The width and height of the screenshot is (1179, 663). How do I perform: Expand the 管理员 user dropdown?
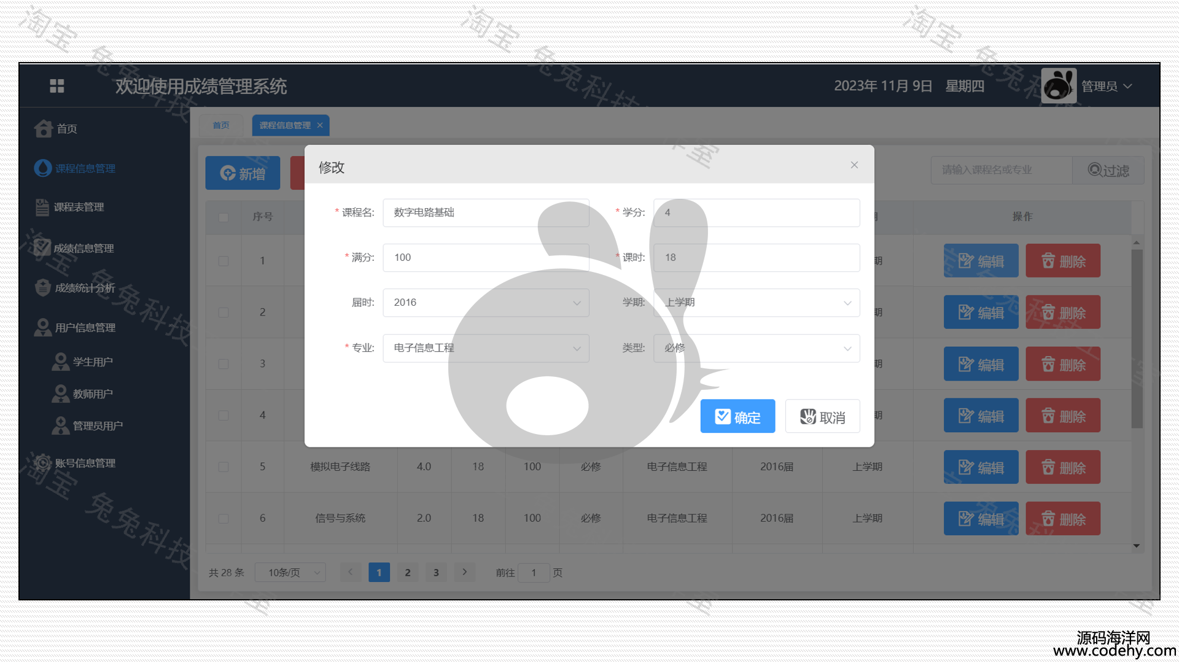pos(1107,87)
